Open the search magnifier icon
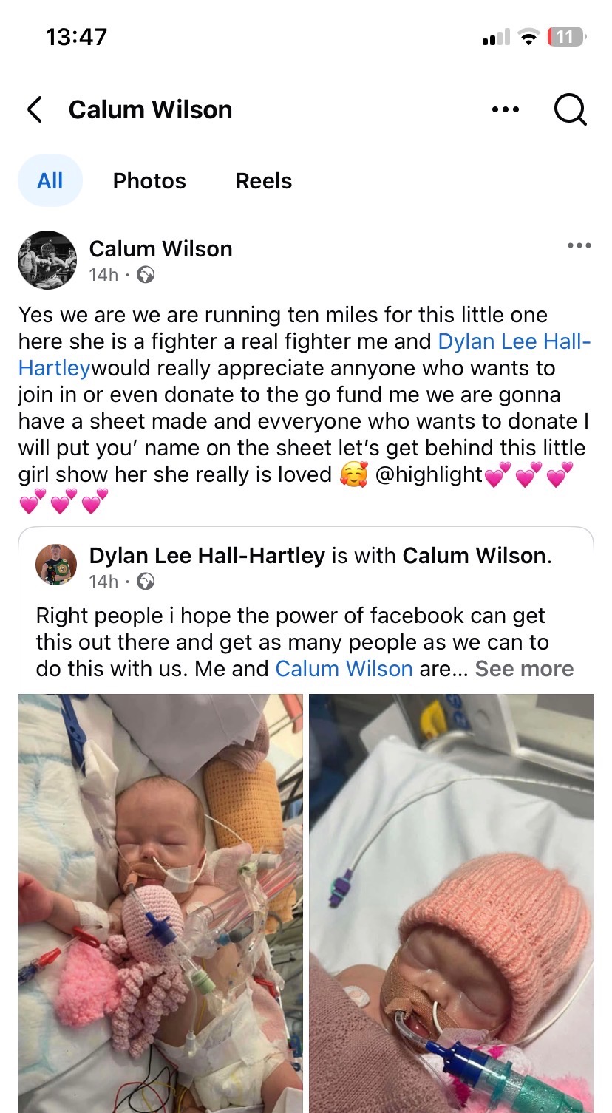The width and height of the screenshot is (612, 1113). pyautogui.click(x=570, y=110)
